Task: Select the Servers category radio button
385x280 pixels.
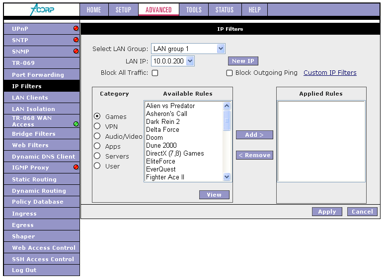Action: click(97, 156)
